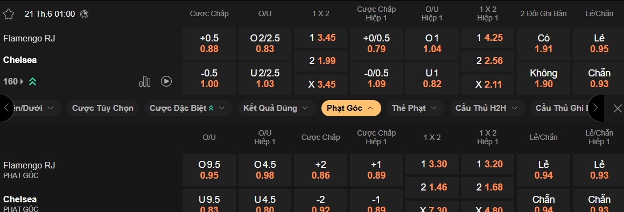Image resolution: width=624 pixels, height=212 pixels.
Task: Select Over 9.5 corners odds 0.95
Action: 209,170
